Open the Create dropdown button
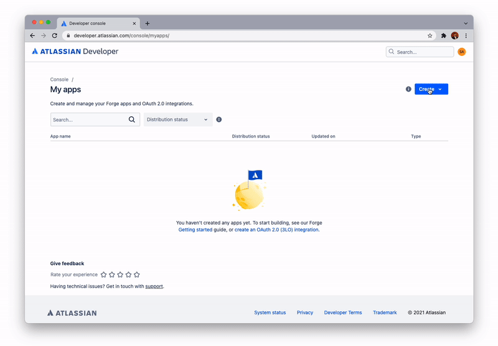The width and height of the screenshot is (498, 346). click(x=431, y=89)
